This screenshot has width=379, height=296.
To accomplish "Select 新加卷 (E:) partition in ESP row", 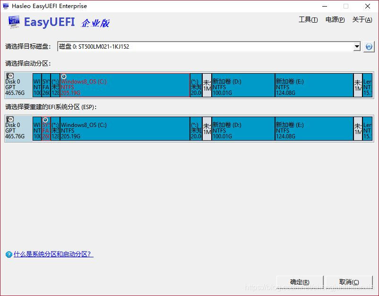I will tap(314, 129).
